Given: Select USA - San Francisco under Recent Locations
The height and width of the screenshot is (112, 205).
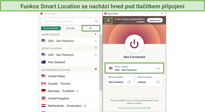Looking at the screenshot, I should (x=69, y=55).
